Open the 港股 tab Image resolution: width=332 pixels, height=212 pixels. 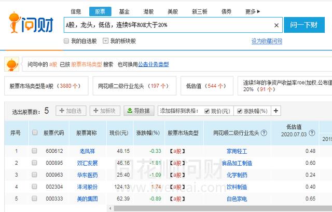click(148, 11)
